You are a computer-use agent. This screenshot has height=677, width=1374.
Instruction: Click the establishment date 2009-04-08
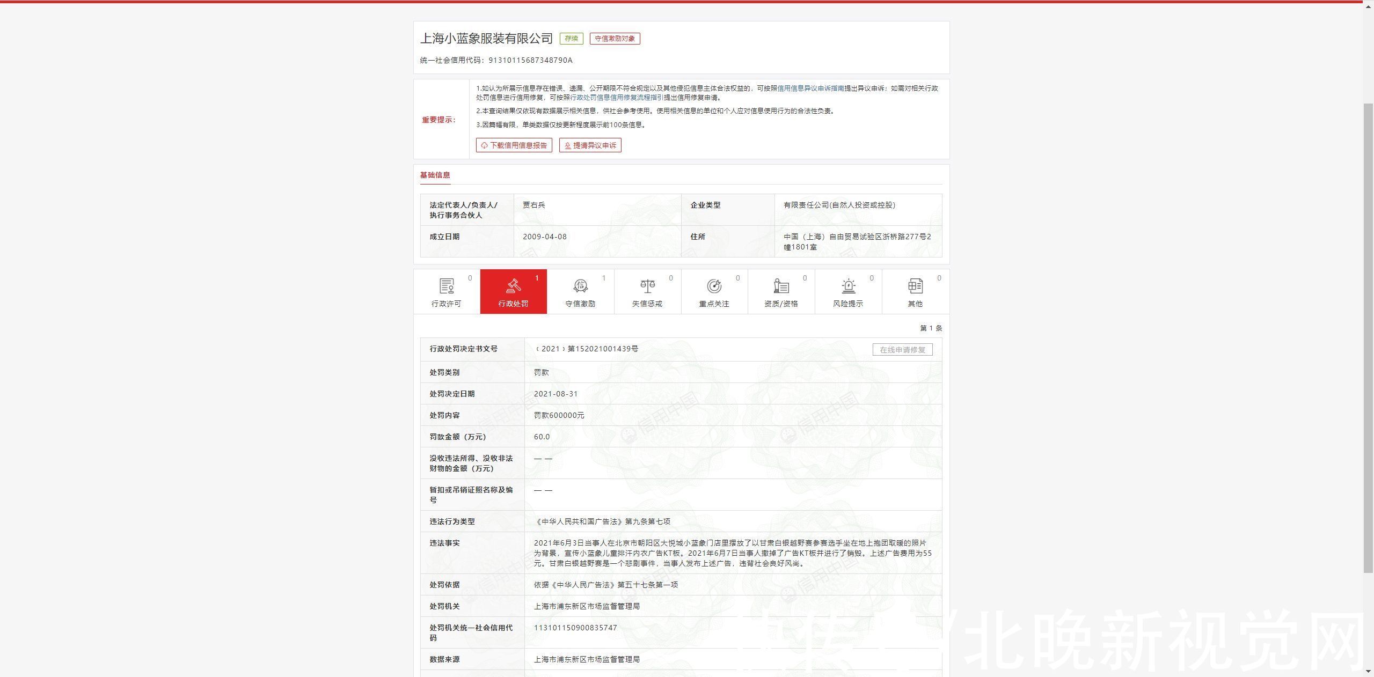[x=545, y=237]
